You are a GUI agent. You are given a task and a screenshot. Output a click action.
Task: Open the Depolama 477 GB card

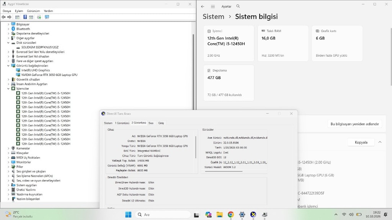pos(229,83)
